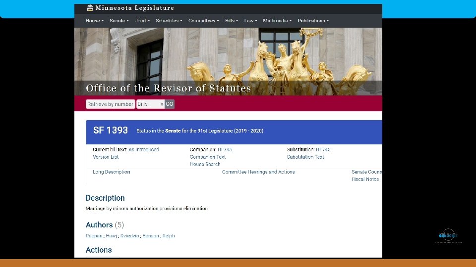Expand the Joint dropdown menu
This screenshot has width=476, height=267.
142,21
